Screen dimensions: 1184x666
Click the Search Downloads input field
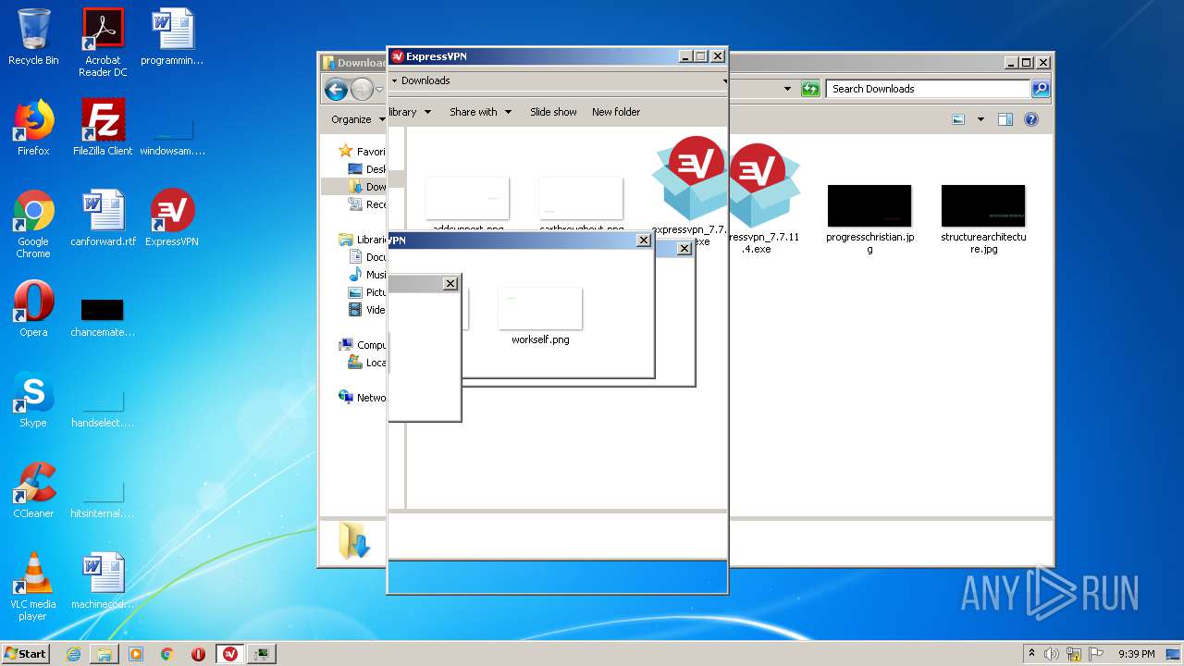click(928, 89)
